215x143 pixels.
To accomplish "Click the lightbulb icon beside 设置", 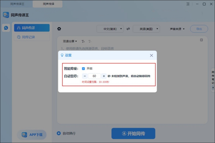I will [x=62, y=55].
